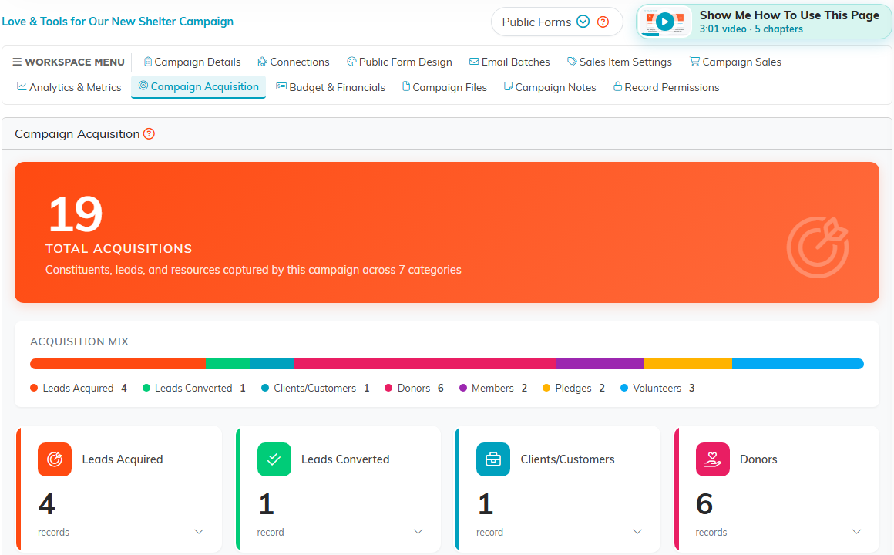894x555 pixels.
Task: Click the Donors · 6 legend entry
Action: [415, 388]
